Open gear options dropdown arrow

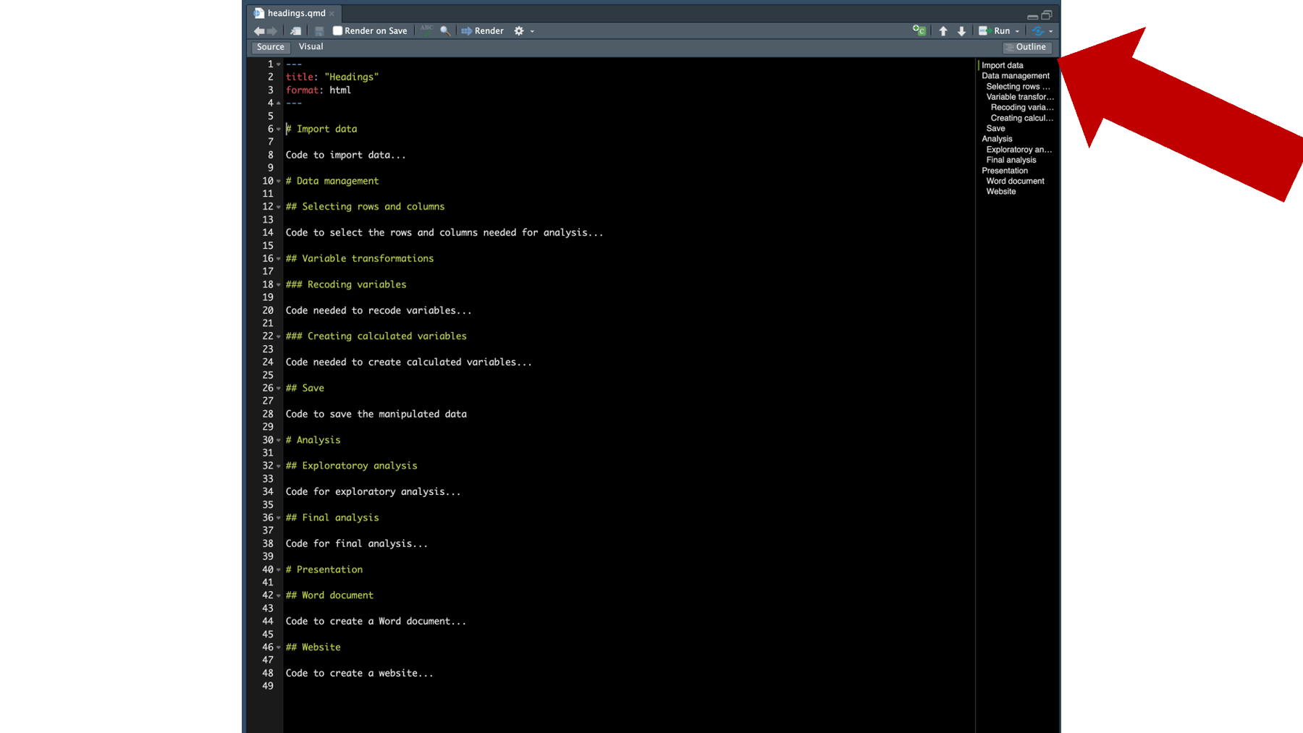pyautogui.click(x=533, y=31)
